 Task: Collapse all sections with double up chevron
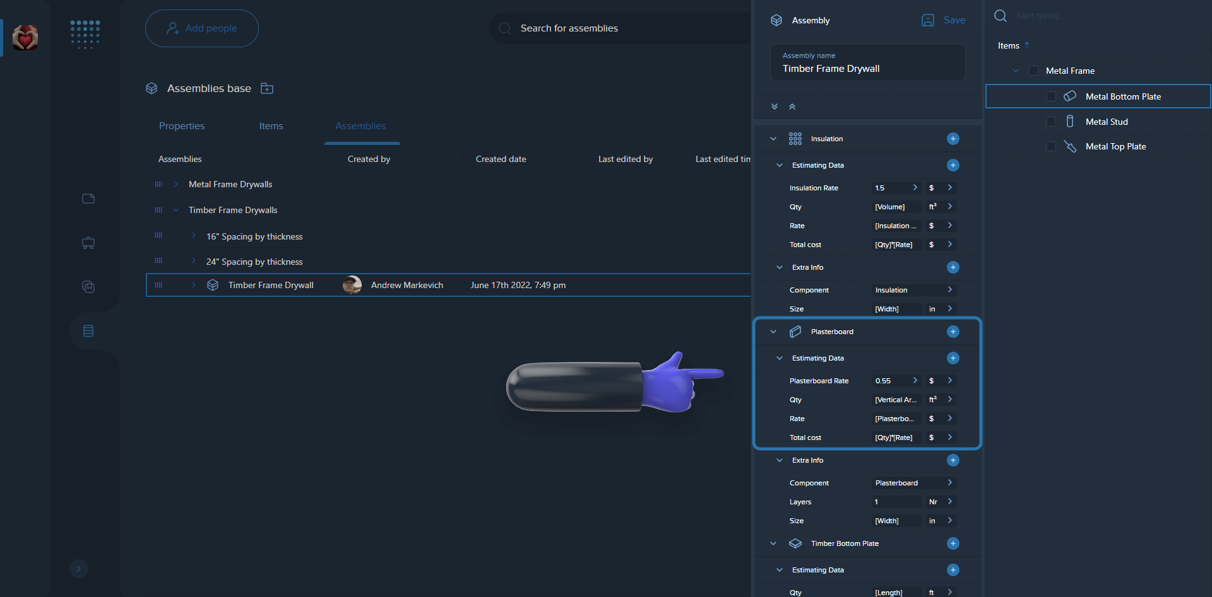pos(792,107)
